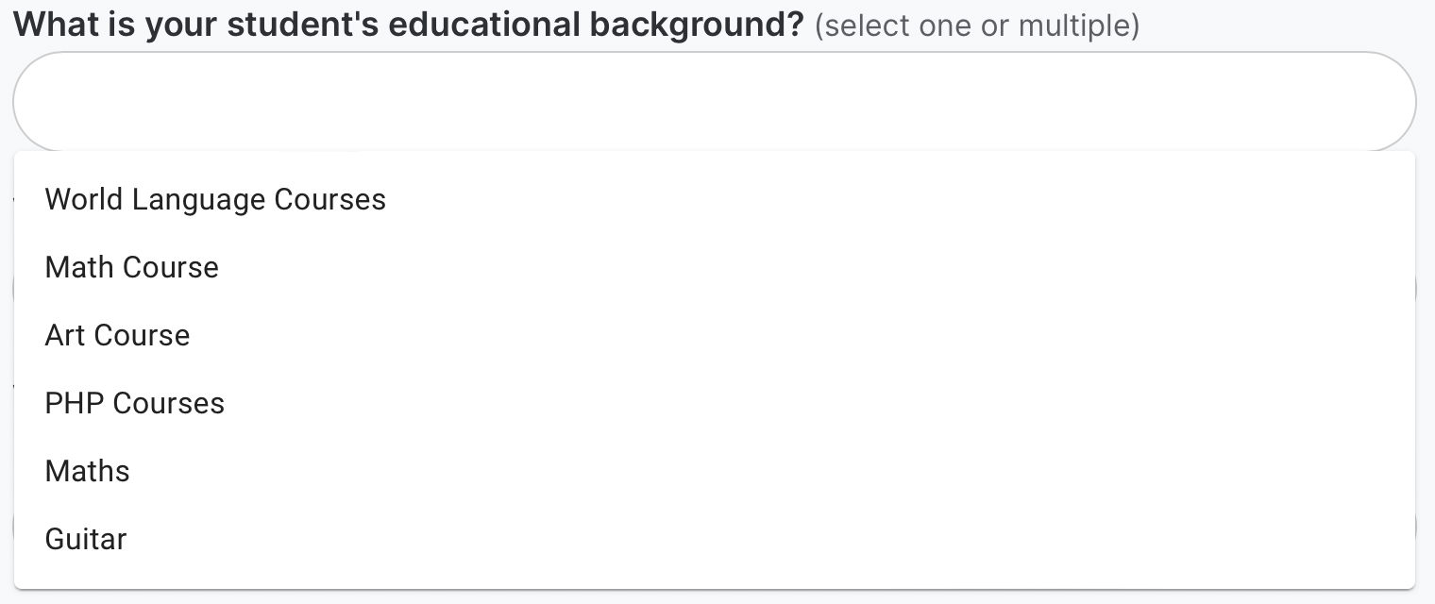Pick the Art Course option

pos(117,336)
